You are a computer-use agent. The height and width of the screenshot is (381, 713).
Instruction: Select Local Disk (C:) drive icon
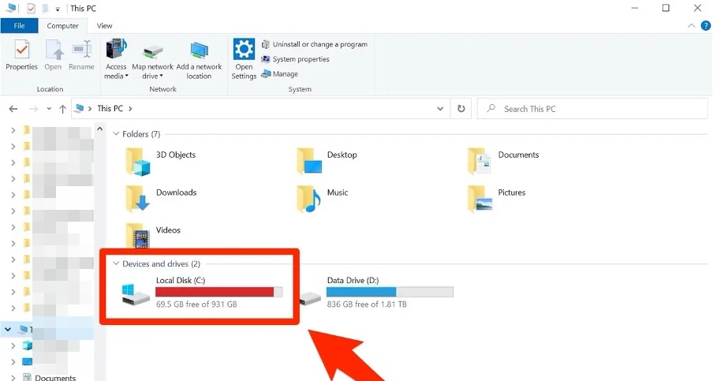coord(136,294)
